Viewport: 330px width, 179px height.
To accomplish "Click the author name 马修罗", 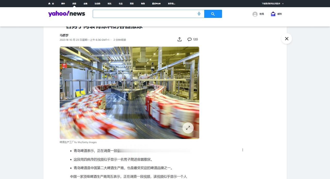I will [64, 35].
